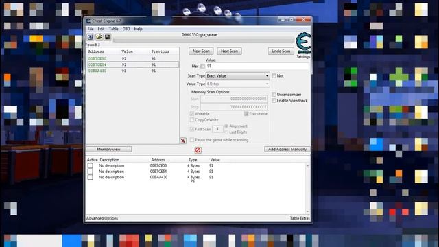Click the Undo Scan button
This screenshot has height=247, width=439.
click(281, 51)
